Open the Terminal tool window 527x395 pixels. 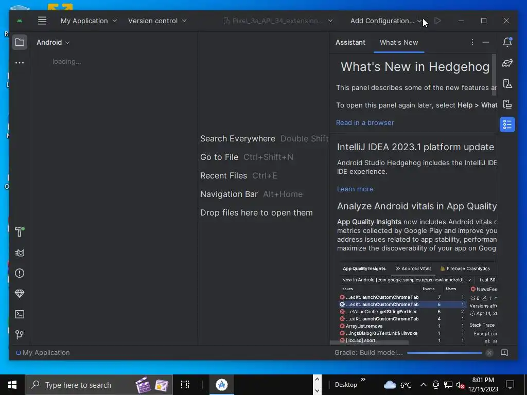click(x=20, y=314)
